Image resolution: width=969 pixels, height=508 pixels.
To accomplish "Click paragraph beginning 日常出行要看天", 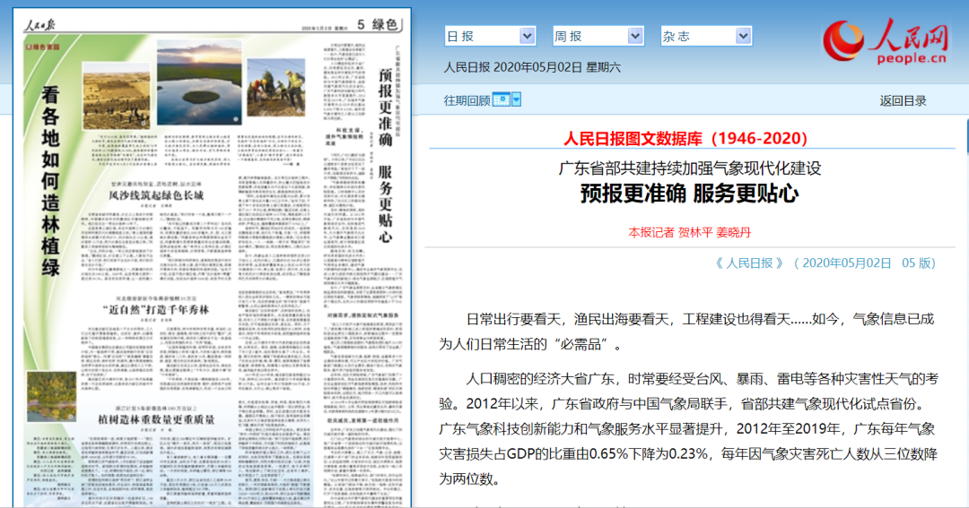I will tap(687, 331).
